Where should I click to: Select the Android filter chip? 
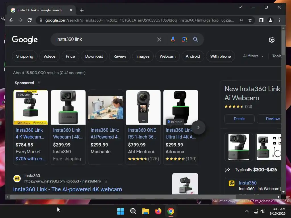click(193, 56)
